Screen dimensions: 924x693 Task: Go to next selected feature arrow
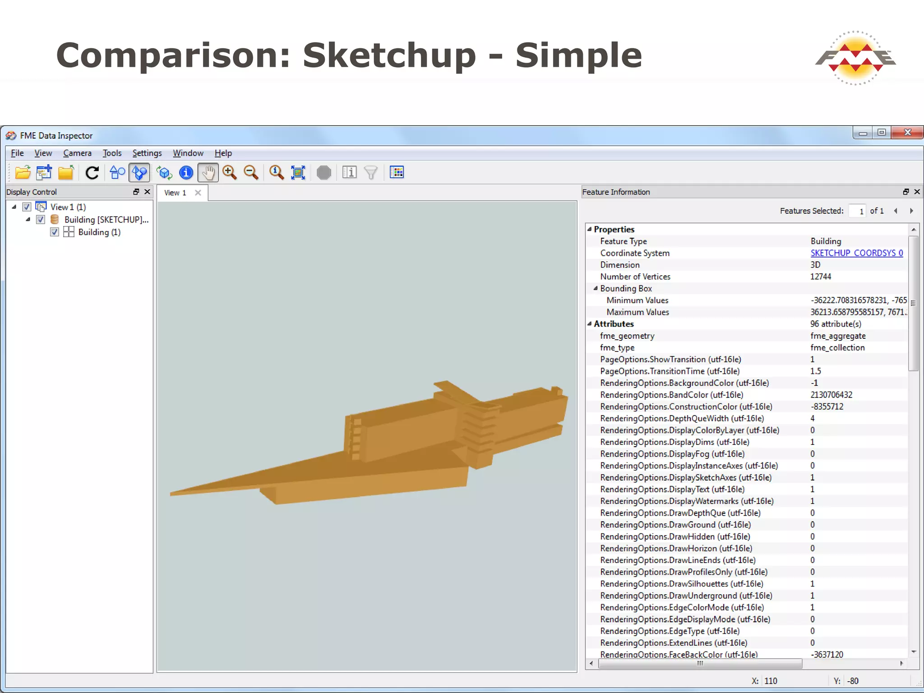click(x=911, y=211)
